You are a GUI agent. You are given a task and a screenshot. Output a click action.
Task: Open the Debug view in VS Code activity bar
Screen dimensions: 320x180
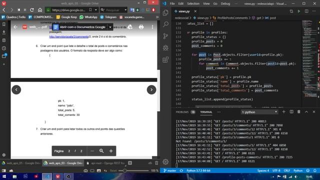[165, 48]
